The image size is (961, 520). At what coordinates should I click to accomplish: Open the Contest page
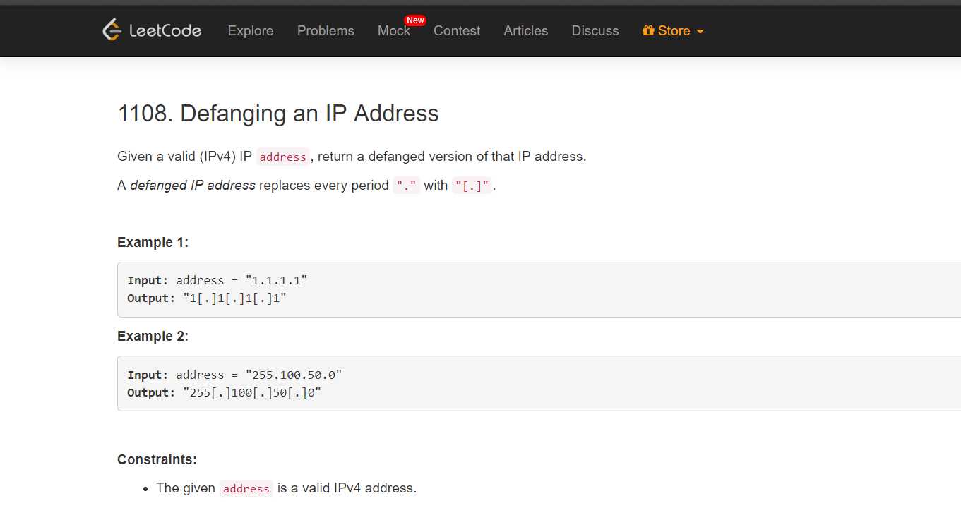pos(457,31)
